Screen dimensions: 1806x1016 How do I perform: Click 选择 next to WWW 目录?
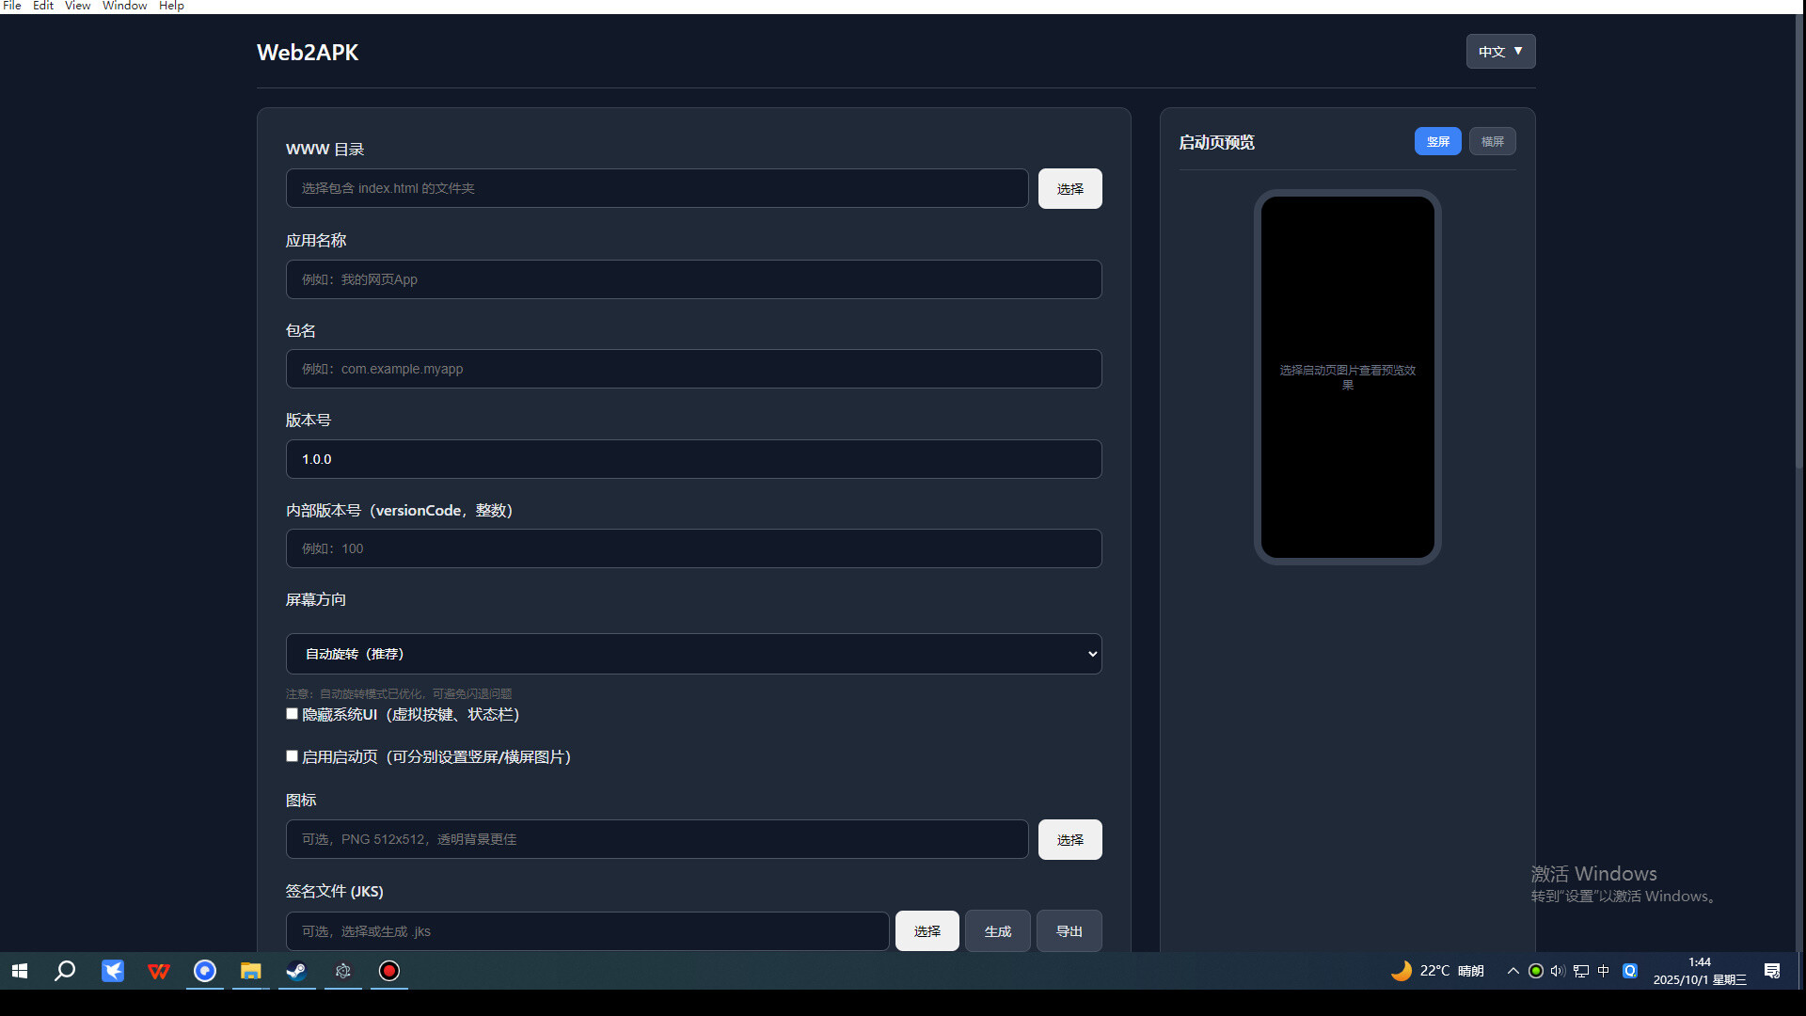(x=1069, y=188)
